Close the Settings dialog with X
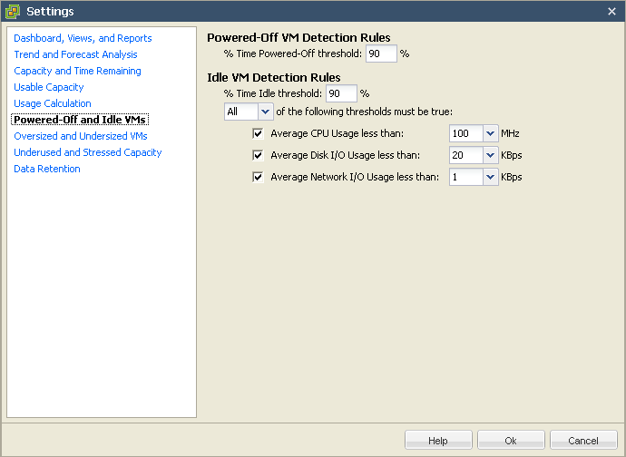This screenshot has width=626, height=457. point(611,11)
